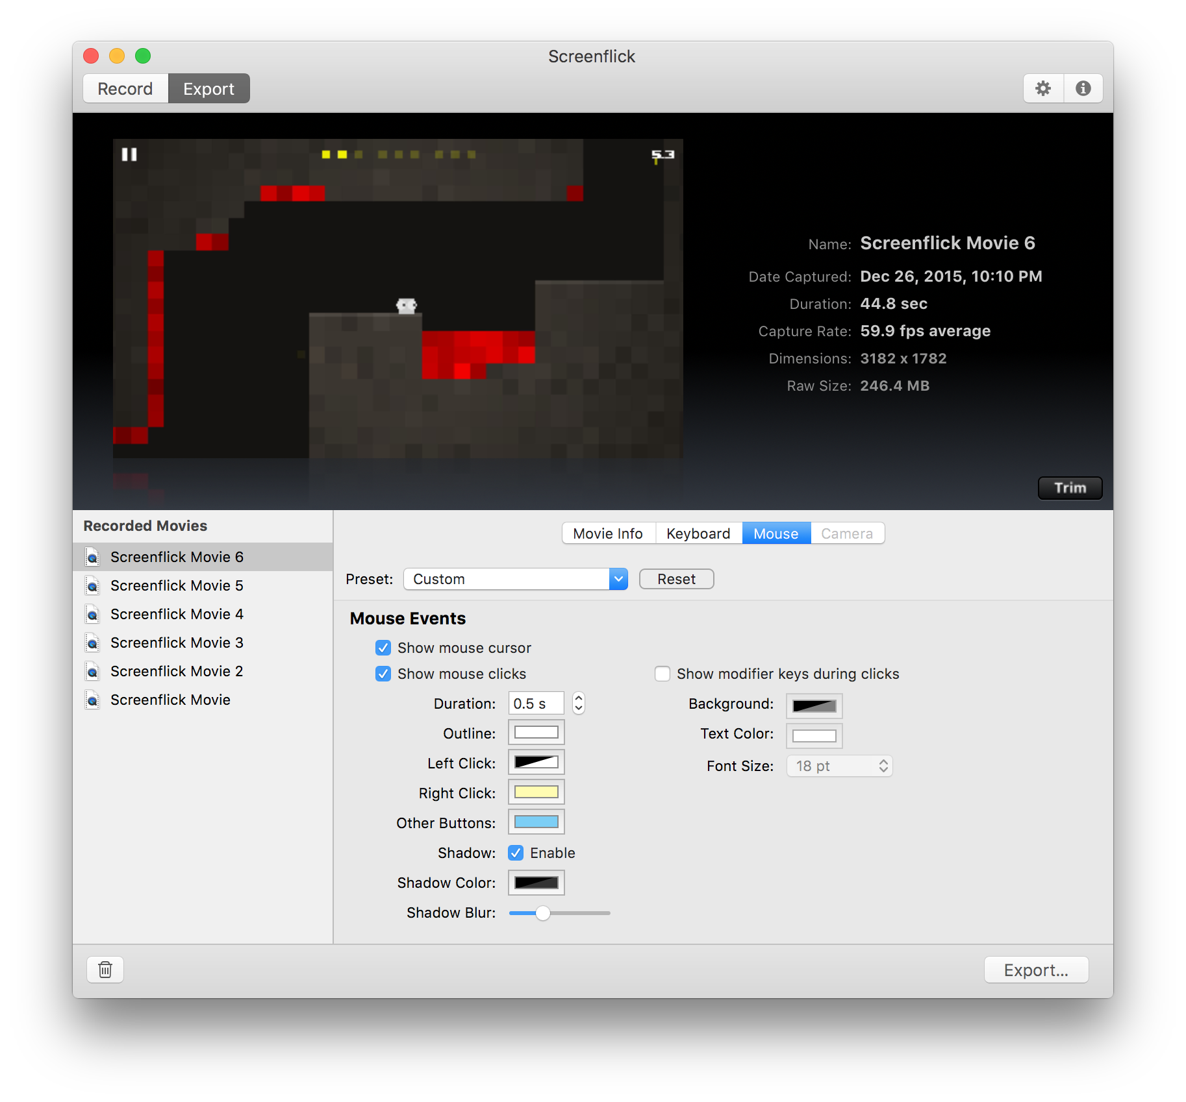Click the Duration input field
The height and width of the screenshot is (1102, 1186).
536,704
